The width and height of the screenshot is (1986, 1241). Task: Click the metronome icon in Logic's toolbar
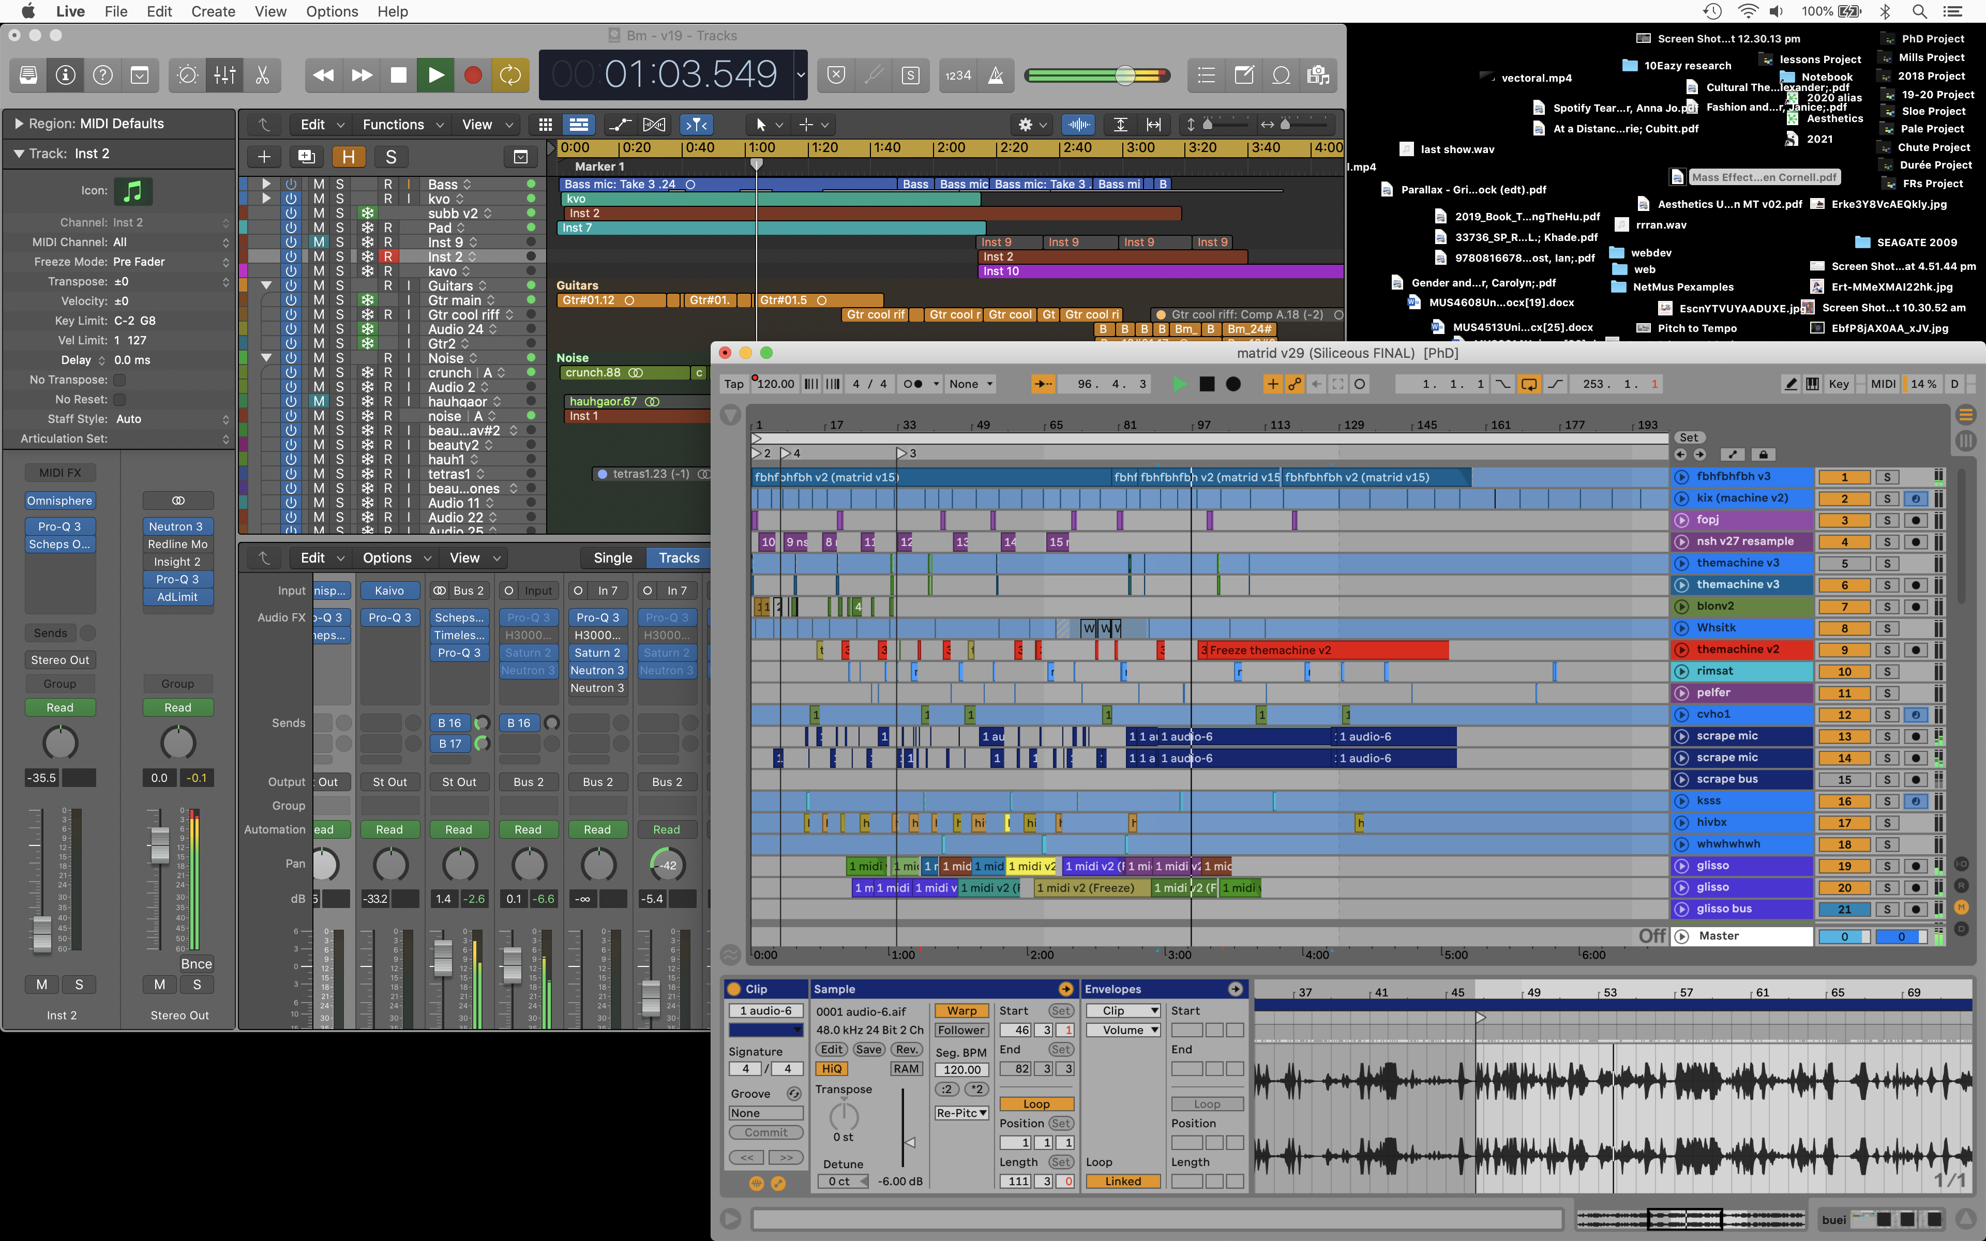996,74
